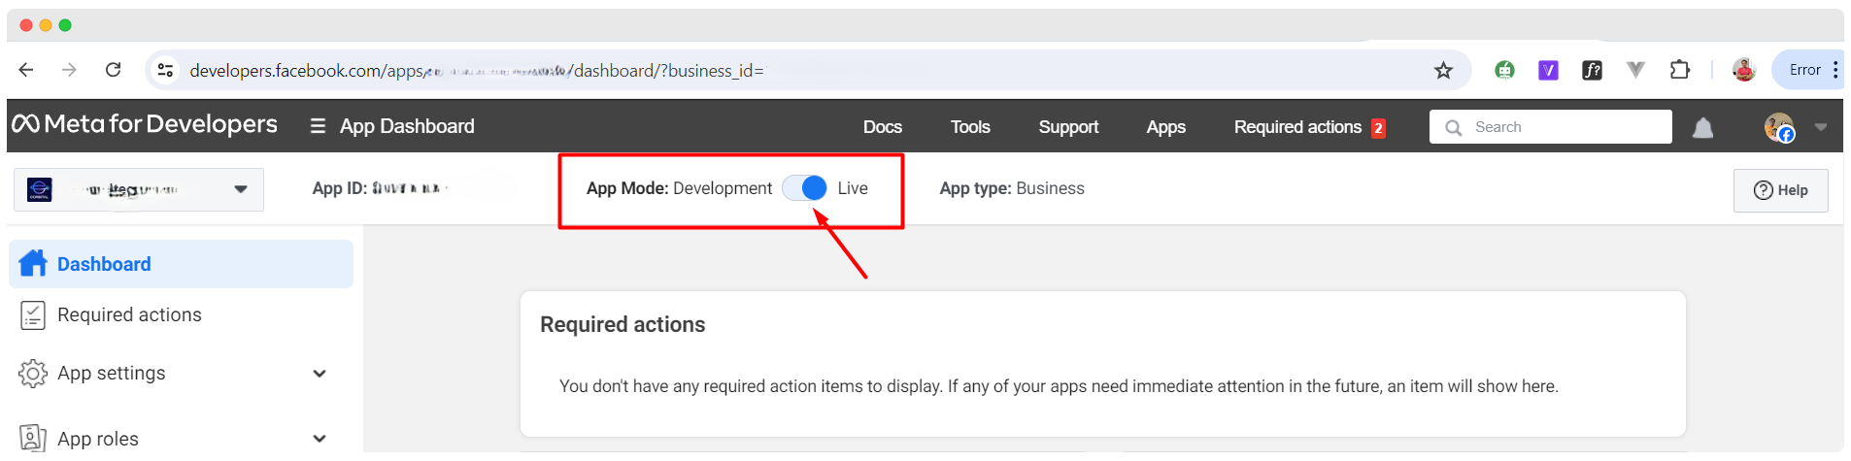Open the black f? extension icon
1851x461 pixels.
click(1592, 70)
